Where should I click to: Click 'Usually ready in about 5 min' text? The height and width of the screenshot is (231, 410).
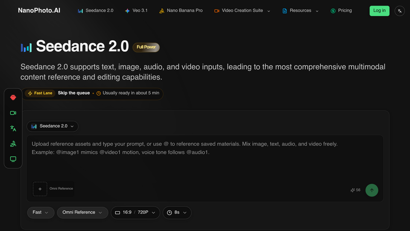(x=131, y=93)
